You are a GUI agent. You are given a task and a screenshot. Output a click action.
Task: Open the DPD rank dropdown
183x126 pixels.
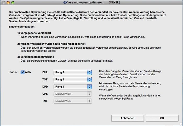pyautogui.click(x=73, y=87)
